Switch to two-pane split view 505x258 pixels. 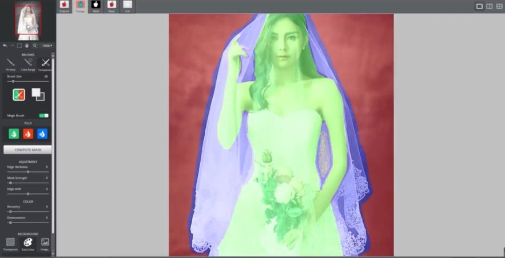(490, 6)
